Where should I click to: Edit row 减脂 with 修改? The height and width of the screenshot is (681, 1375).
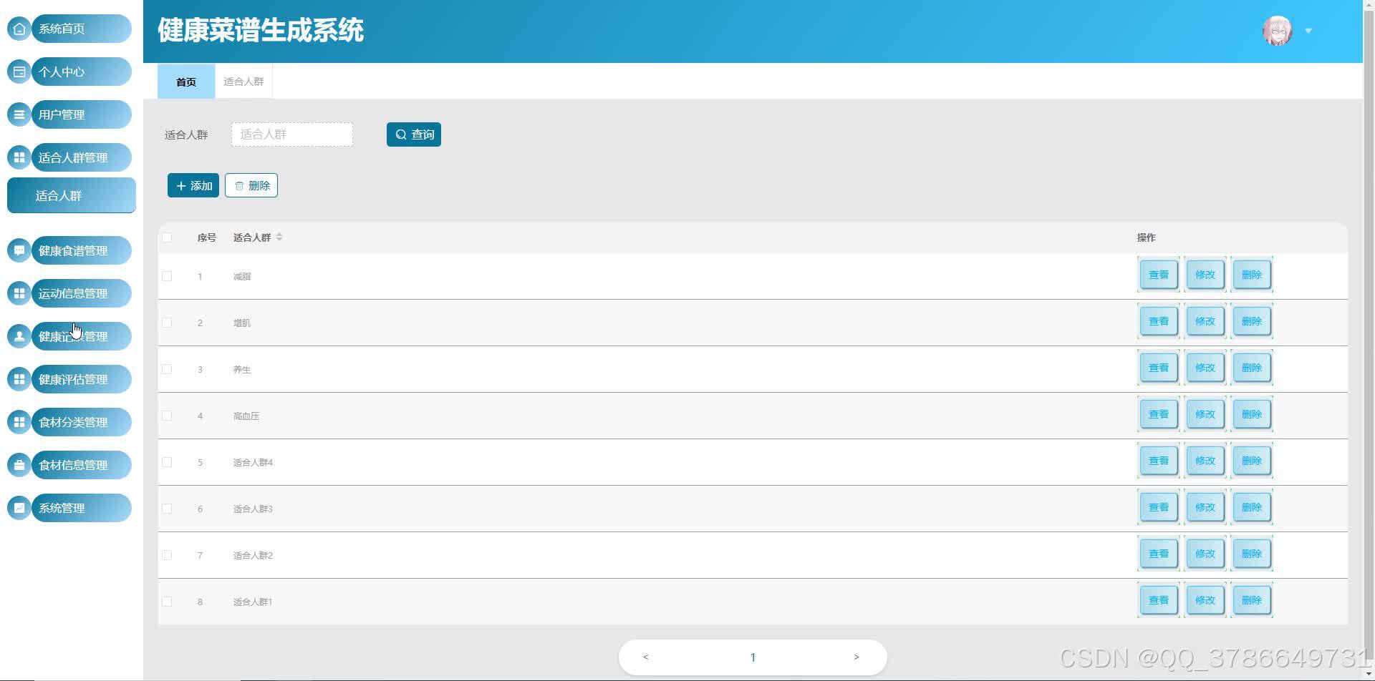(x=1205, y=275)
